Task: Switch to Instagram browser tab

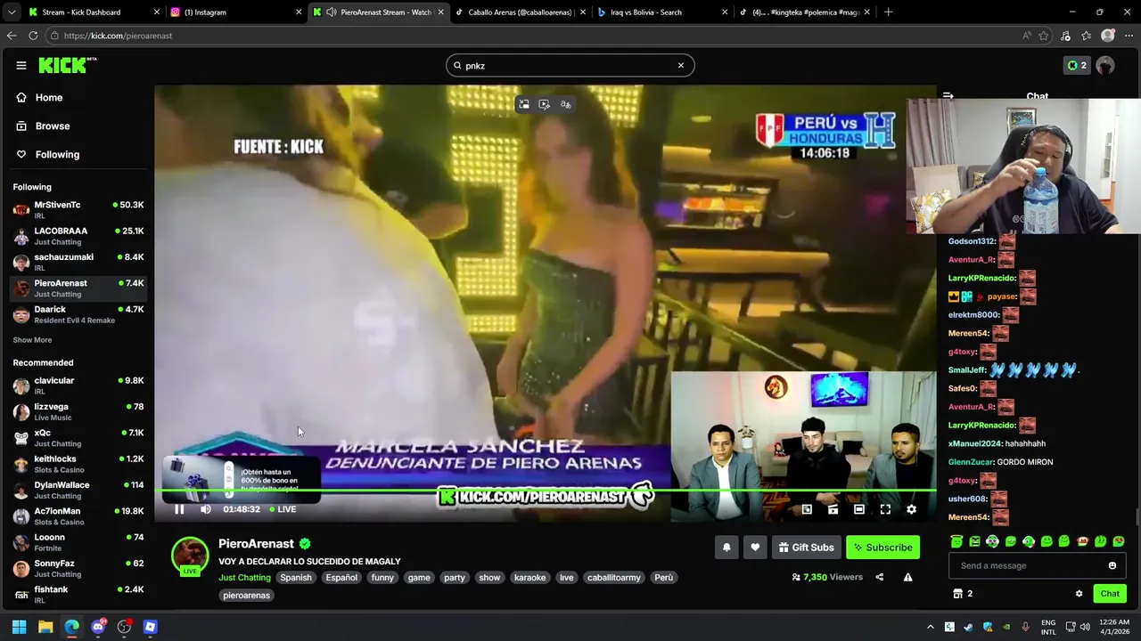Action: [235, 12]
